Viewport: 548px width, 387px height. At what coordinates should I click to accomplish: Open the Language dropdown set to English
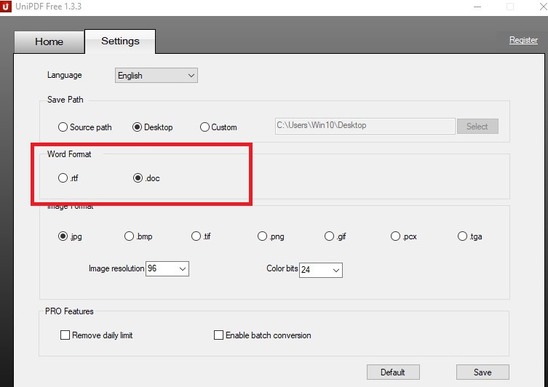tap(156, 76)
